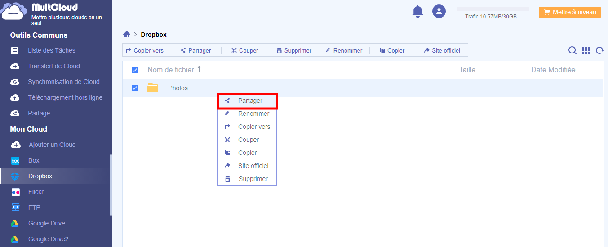The height and width of the screenshot is (247, 608).
Task: Click the Couper scissors icon in context menu
Action: (x=227, y=140)
